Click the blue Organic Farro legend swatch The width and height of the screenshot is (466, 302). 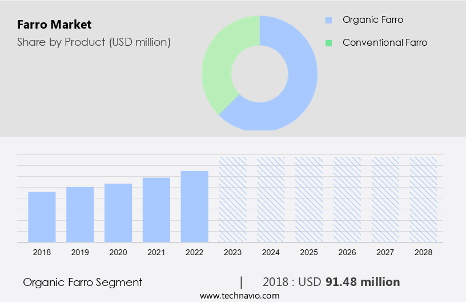[328, 20]
